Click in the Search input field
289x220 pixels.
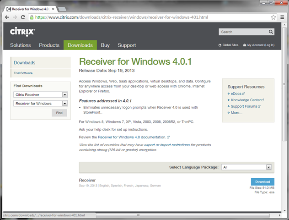point(244,32)
